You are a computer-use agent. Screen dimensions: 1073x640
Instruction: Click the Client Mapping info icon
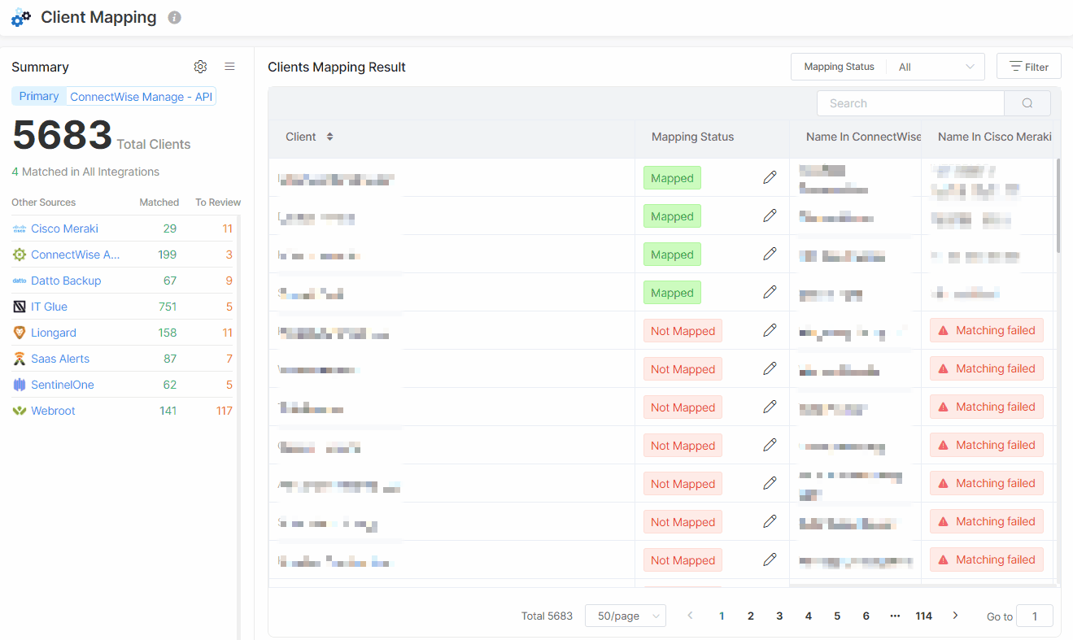tap(174, 17)
